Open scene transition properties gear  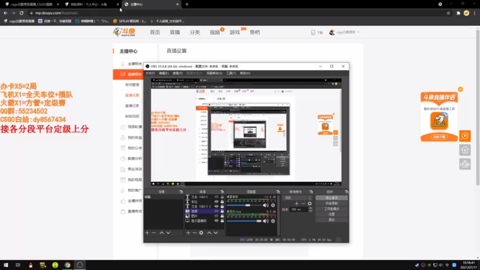coord(310,203)
